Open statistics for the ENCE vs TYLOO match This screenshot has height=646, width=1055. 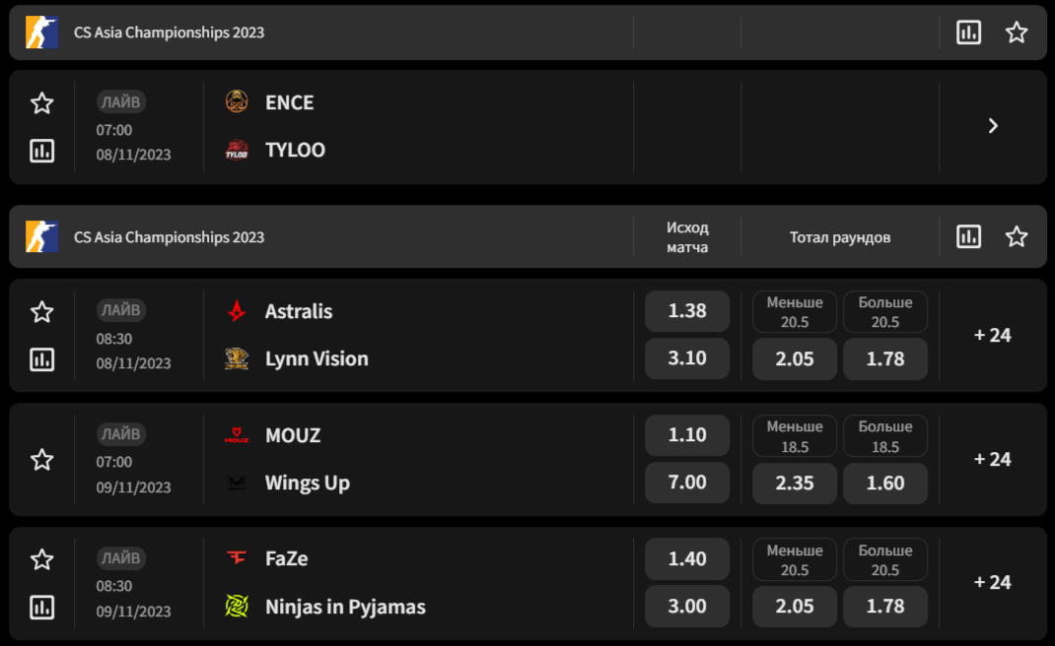tap(41, 151)
